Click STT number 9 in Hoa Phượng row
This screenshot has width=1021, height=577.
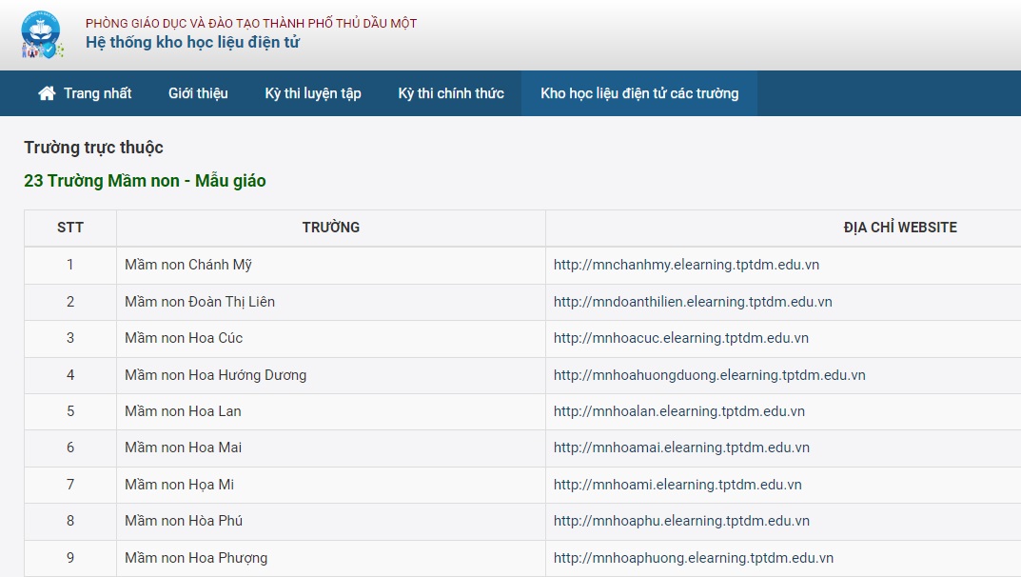point(70,558)
